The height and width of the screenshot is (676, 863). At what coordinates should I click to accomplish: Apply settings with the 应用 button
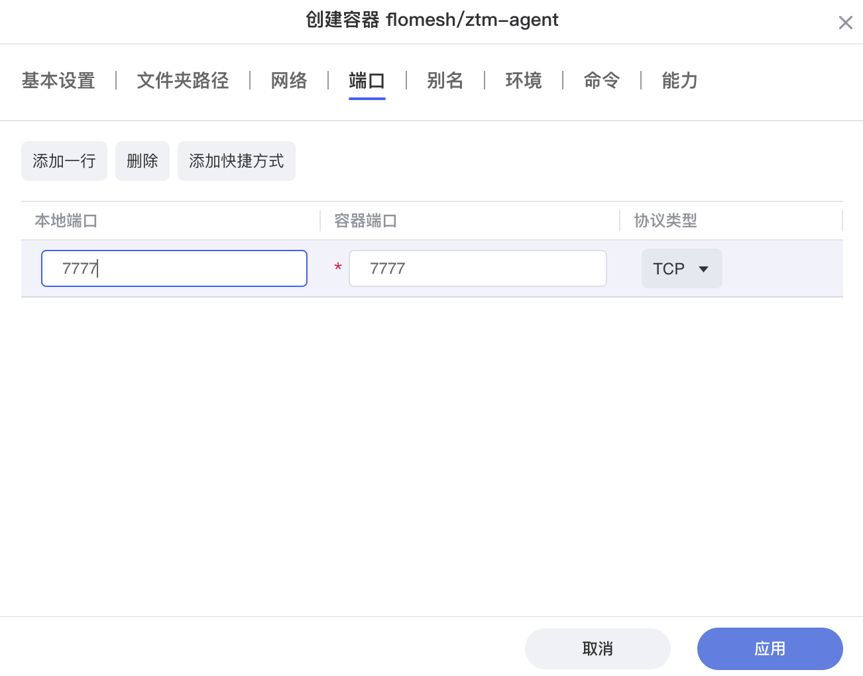[x=770, y=649]
